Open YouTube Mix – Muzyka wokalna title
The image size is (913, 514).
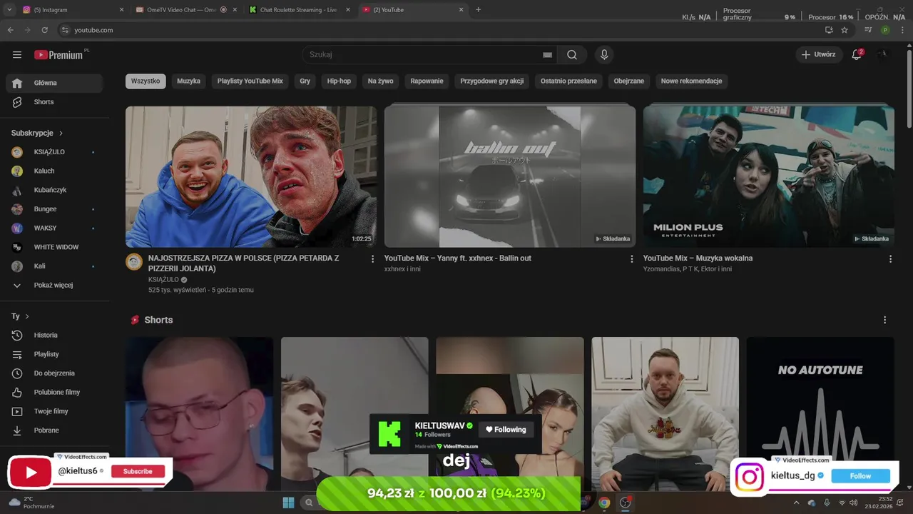pyautogui.click(x=698, y=258)
